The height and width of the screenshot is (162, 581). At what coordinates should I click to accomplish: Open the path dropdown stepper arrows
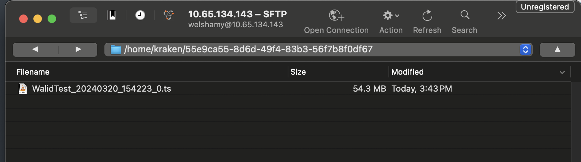(x=525, y=50)
